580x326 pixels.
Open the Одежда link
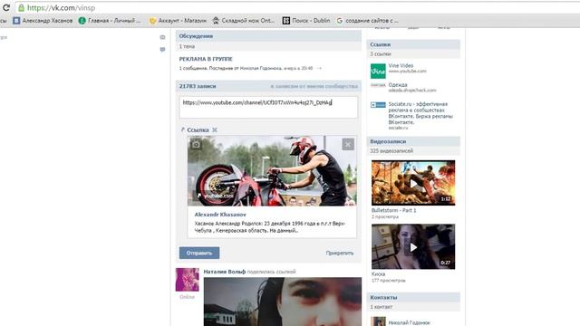pos(398,84)
